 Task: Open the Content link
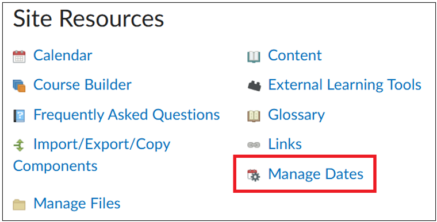pyautogui.click(x=295, y=56)
